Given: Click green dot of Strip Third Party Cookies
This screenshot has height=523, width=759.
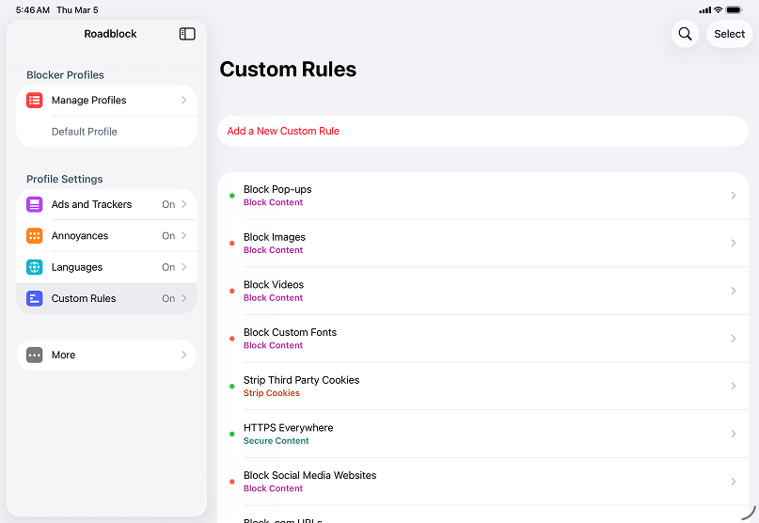Looking at the screenshot, I should coord(232,387).
